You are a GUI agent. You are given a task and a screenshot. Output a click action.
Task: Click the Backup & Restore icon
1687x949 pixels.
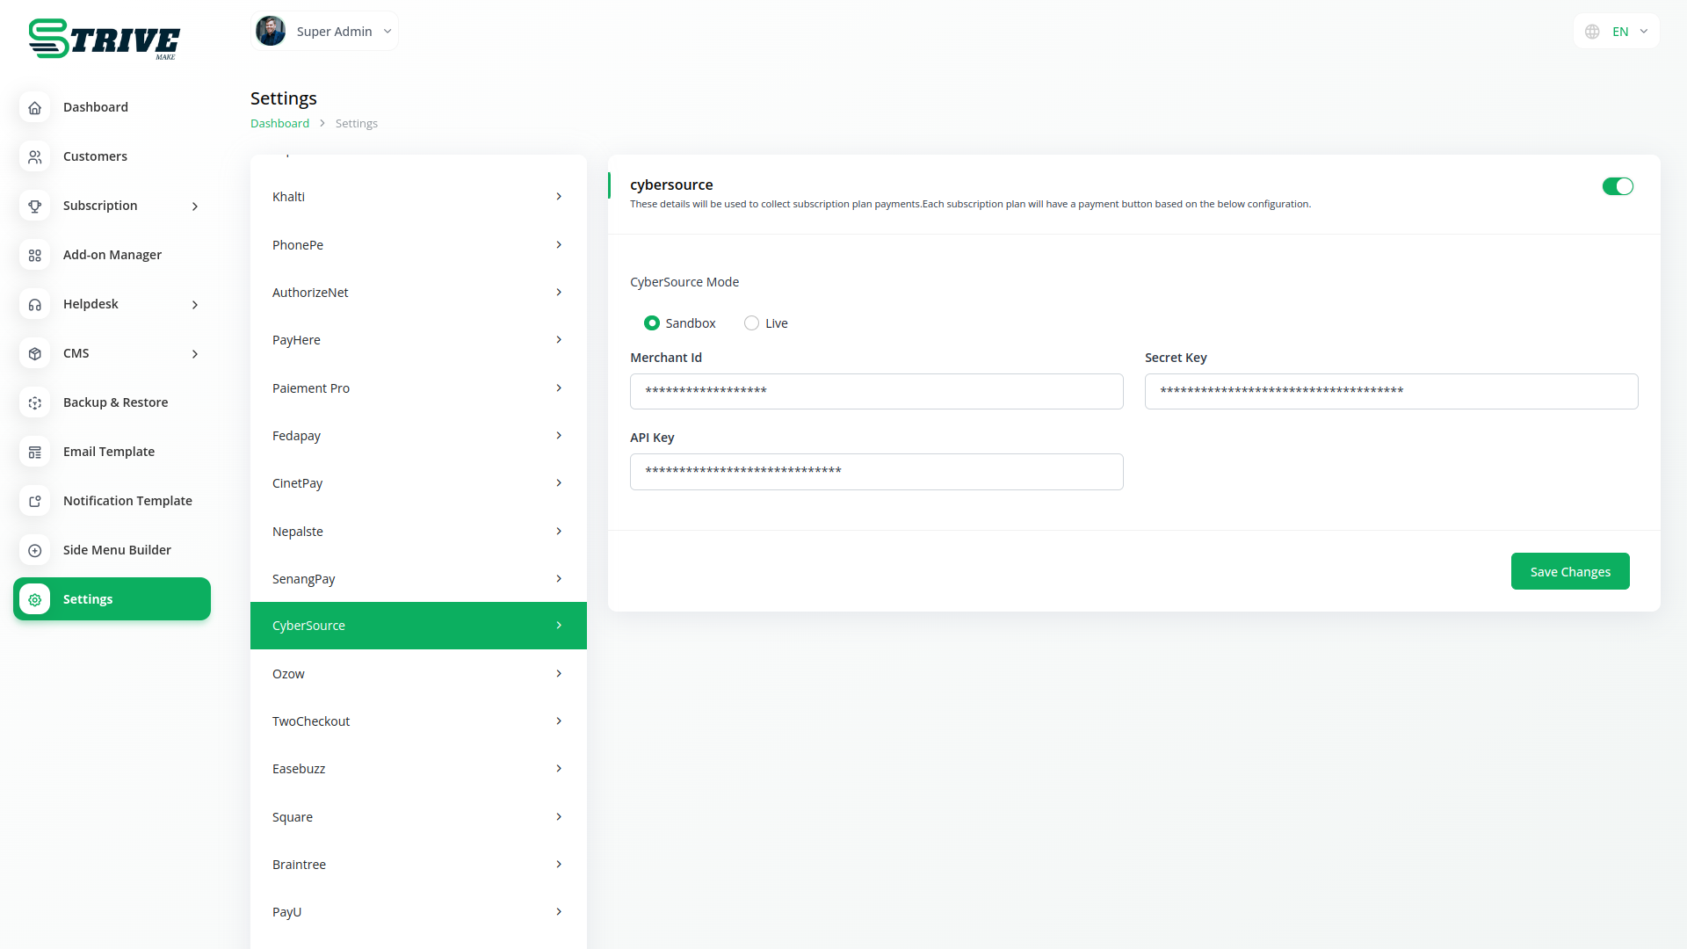[35, 402]
